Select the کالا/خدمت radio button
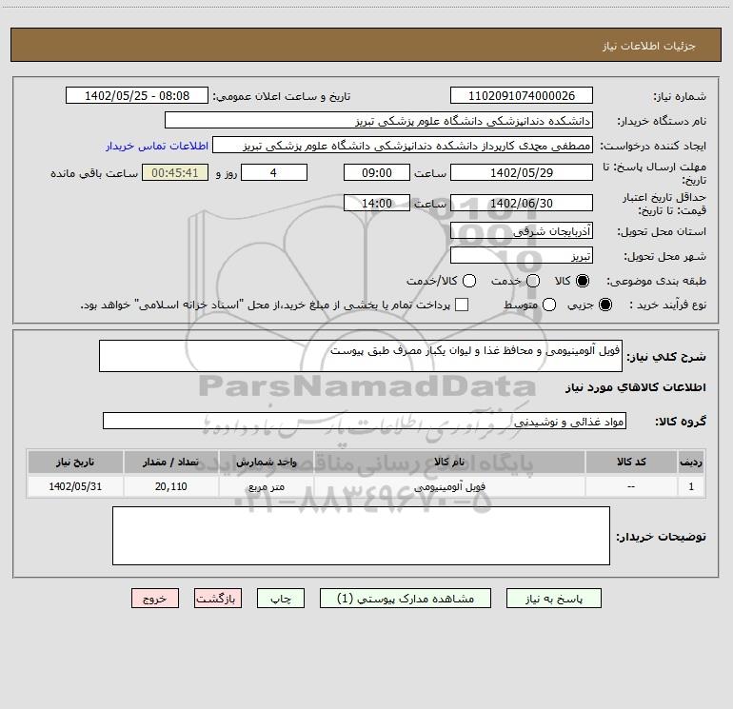 coord(469,281)
